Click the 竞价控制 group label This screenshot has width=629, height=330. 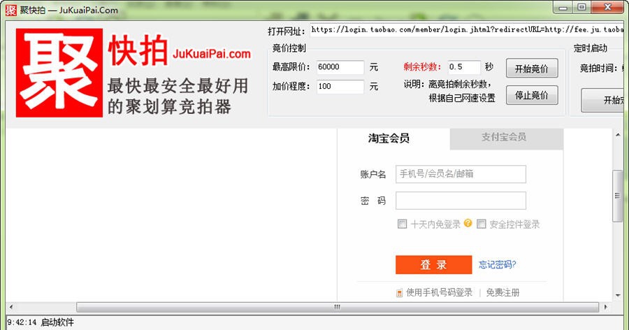coord(289,48)
